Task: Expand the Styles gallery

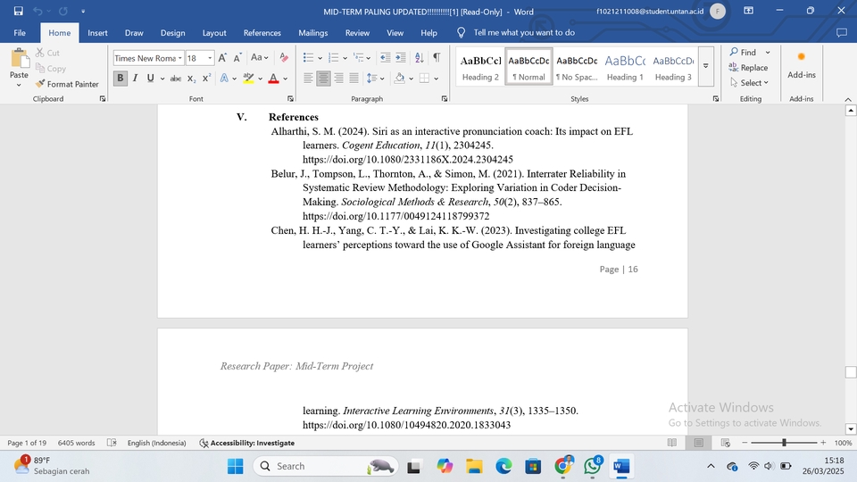Action: tap(705, 66)
